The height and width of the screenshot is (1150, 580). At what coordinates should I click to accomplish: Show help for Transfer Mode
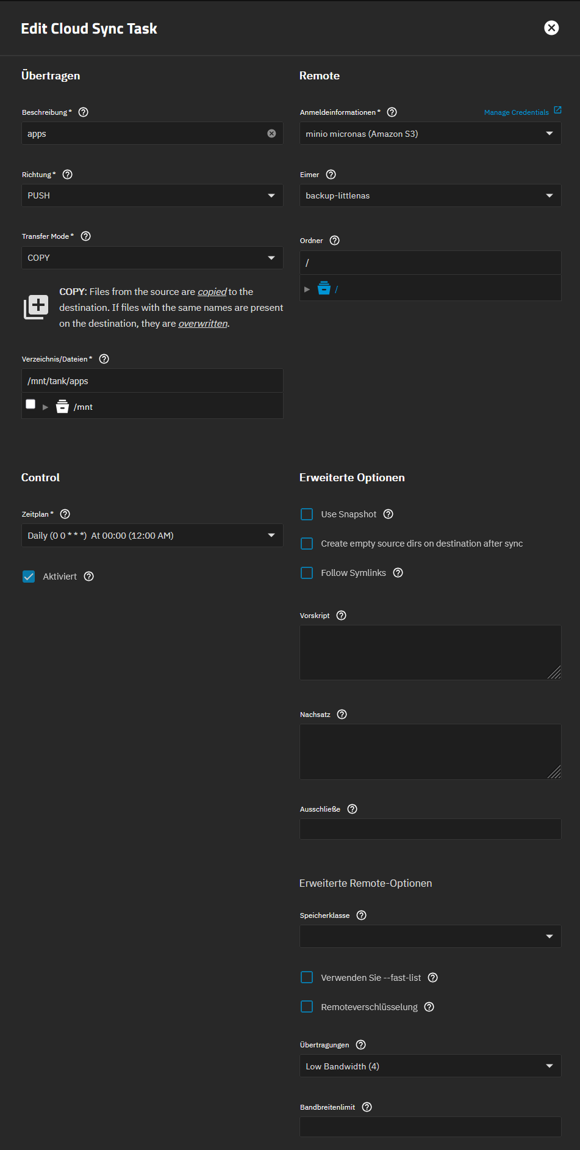pyautogui.click(x=86, y=236)
